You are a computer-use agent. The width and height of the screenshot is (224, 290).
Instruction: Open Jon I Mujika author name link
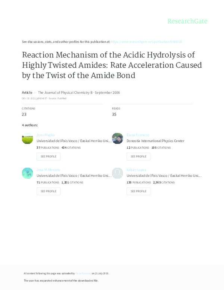point(46,135)
